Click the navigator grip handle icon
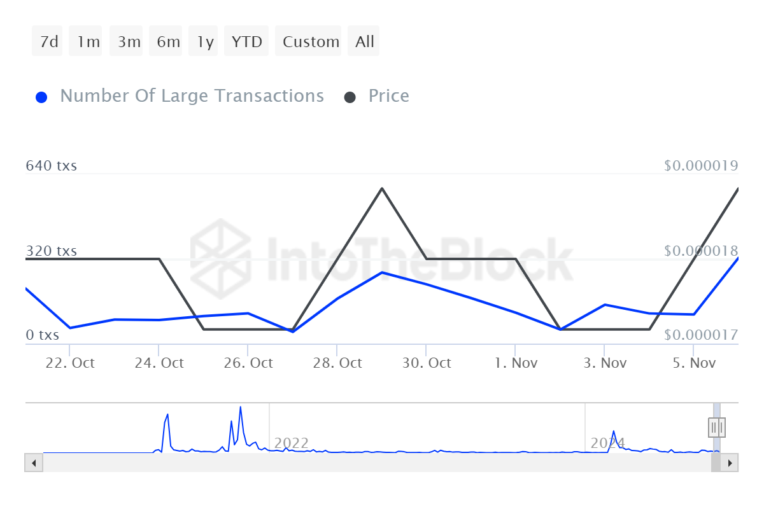Image resolution: width=764 pixels, height=509 pixels. coord(717,427)
